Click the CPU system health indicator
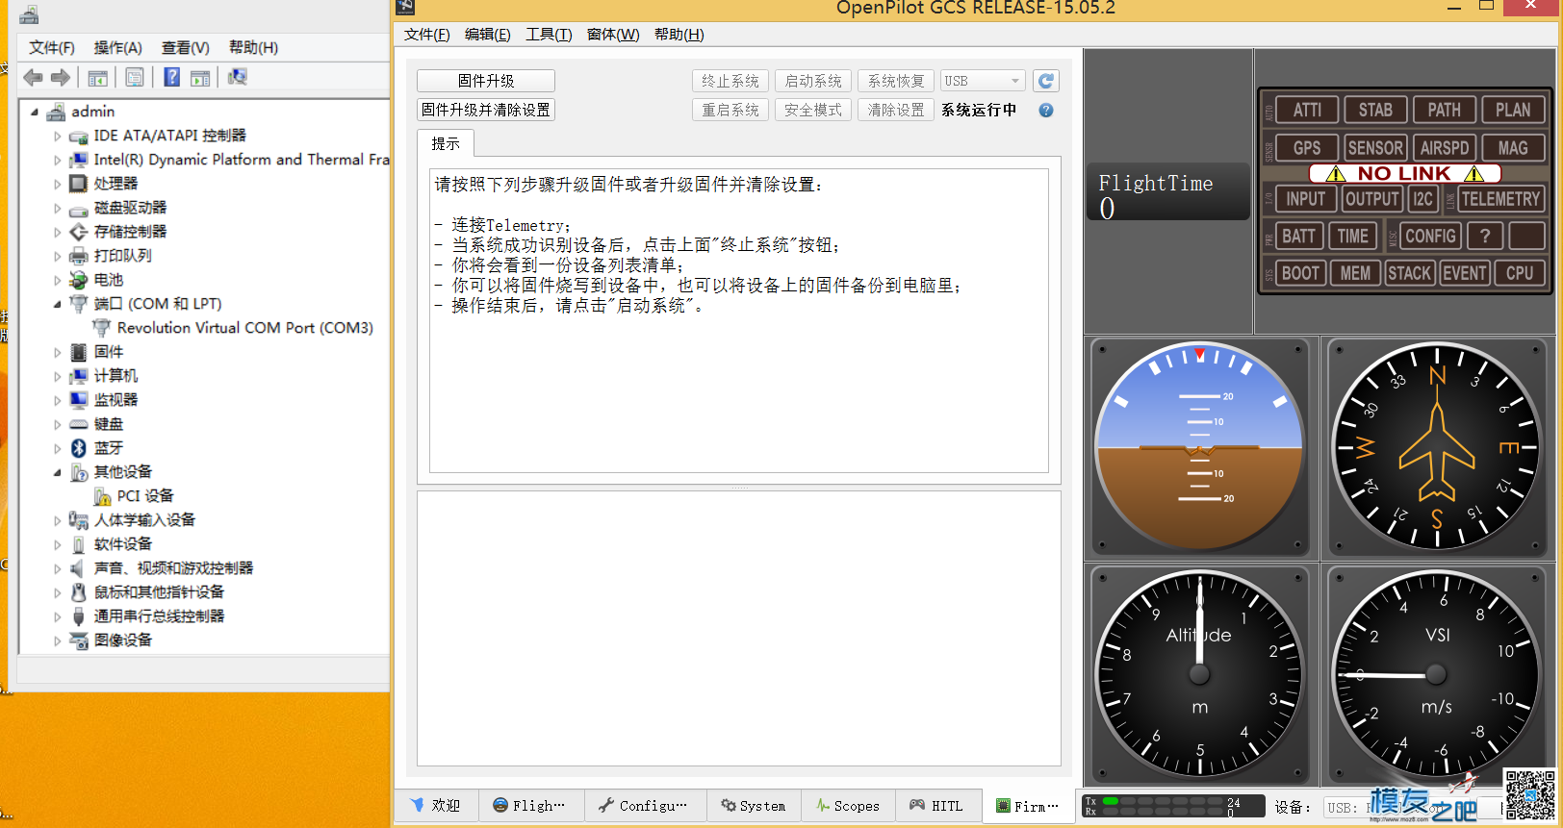The height and width of the screenshot is (828, 1563). [x=1520, y=273]
